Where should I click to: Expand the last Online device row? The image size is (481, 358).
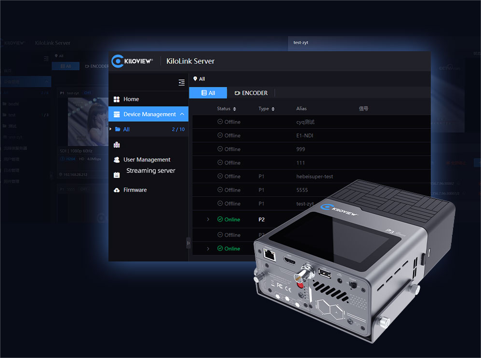(x=208, y=248)
